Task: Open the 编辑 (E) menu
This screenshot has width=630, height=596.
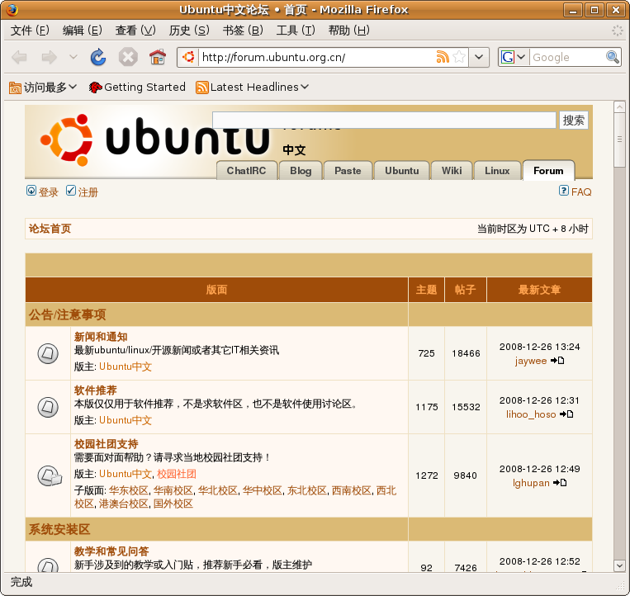Action: tap(83, 30)
